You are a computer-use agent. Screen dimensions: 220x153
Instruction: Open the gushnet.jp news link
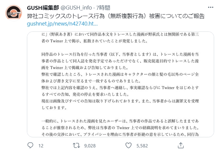tap(62, 24)
